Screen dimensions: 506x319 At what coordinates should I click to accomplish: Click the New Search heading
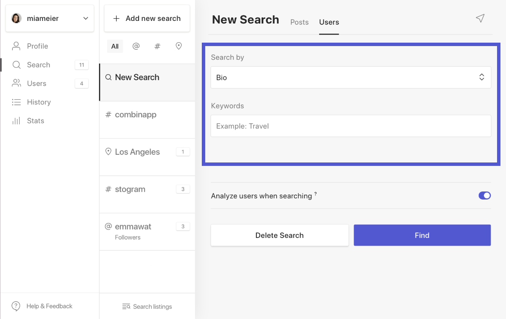[246, 20]
